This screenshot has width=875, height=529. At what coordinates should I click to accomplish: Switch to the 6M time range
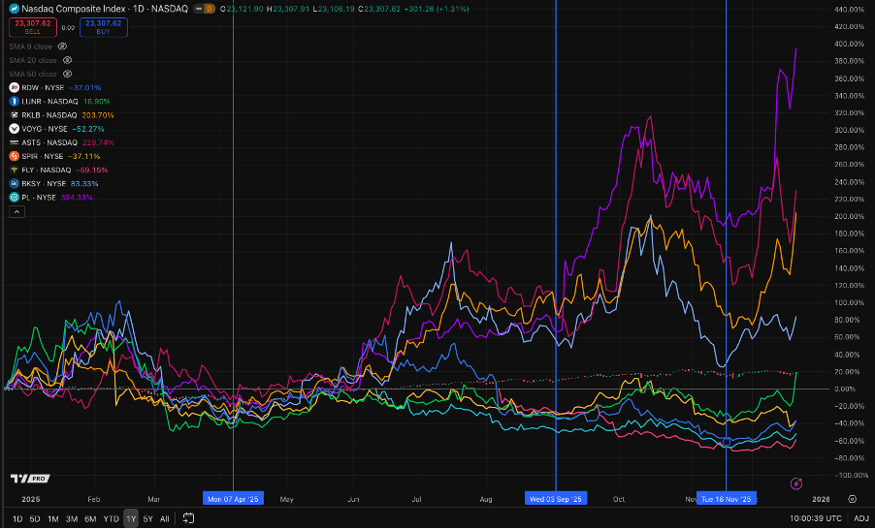pyautogui.click(x=89, y=518)
